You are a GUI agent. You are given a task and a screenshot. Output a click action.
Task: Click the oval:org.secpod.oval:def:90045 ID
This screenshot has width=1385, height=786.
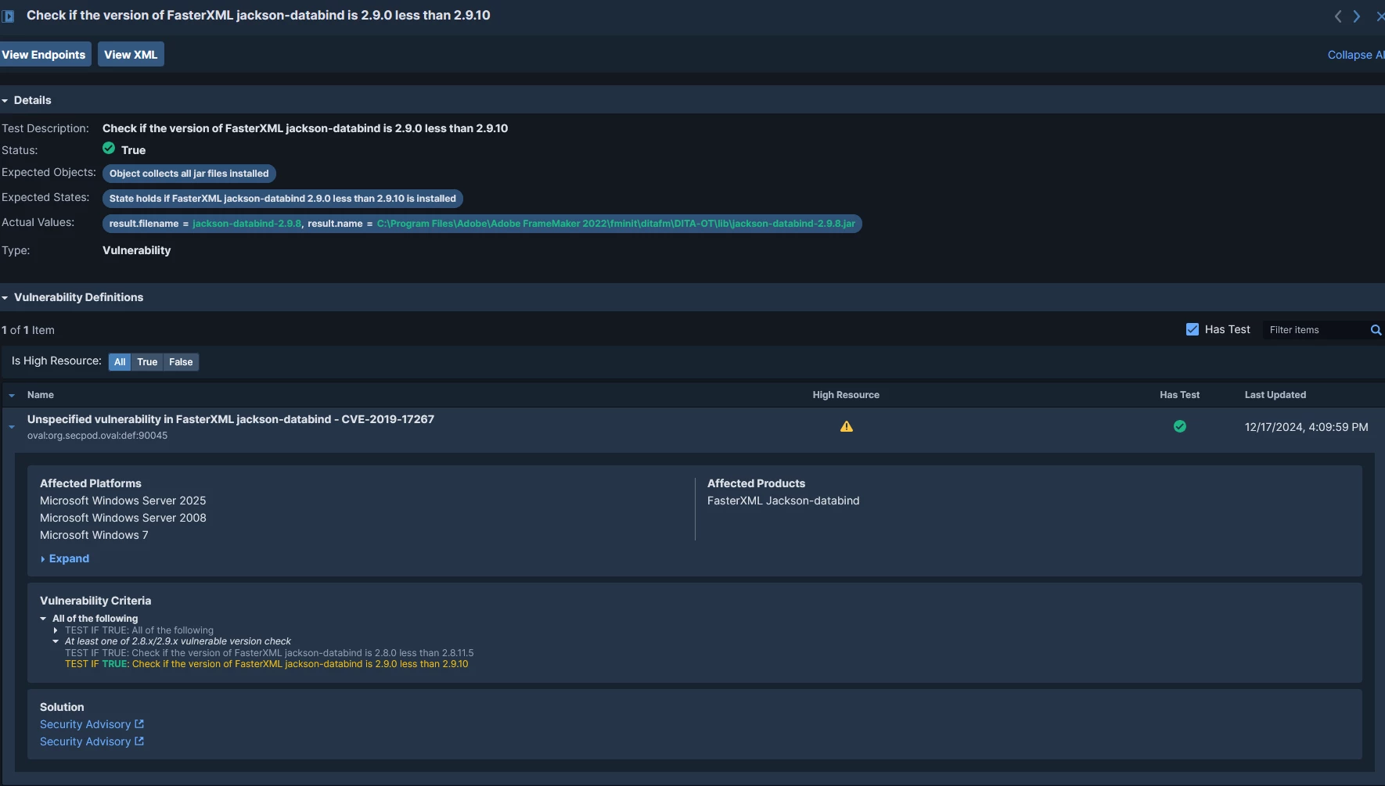tap(97, 436)
